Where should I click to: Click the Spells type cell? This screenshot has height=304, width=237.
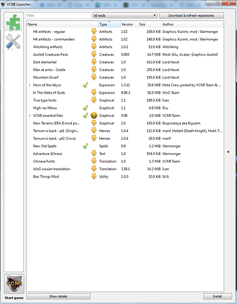(104, 146)
